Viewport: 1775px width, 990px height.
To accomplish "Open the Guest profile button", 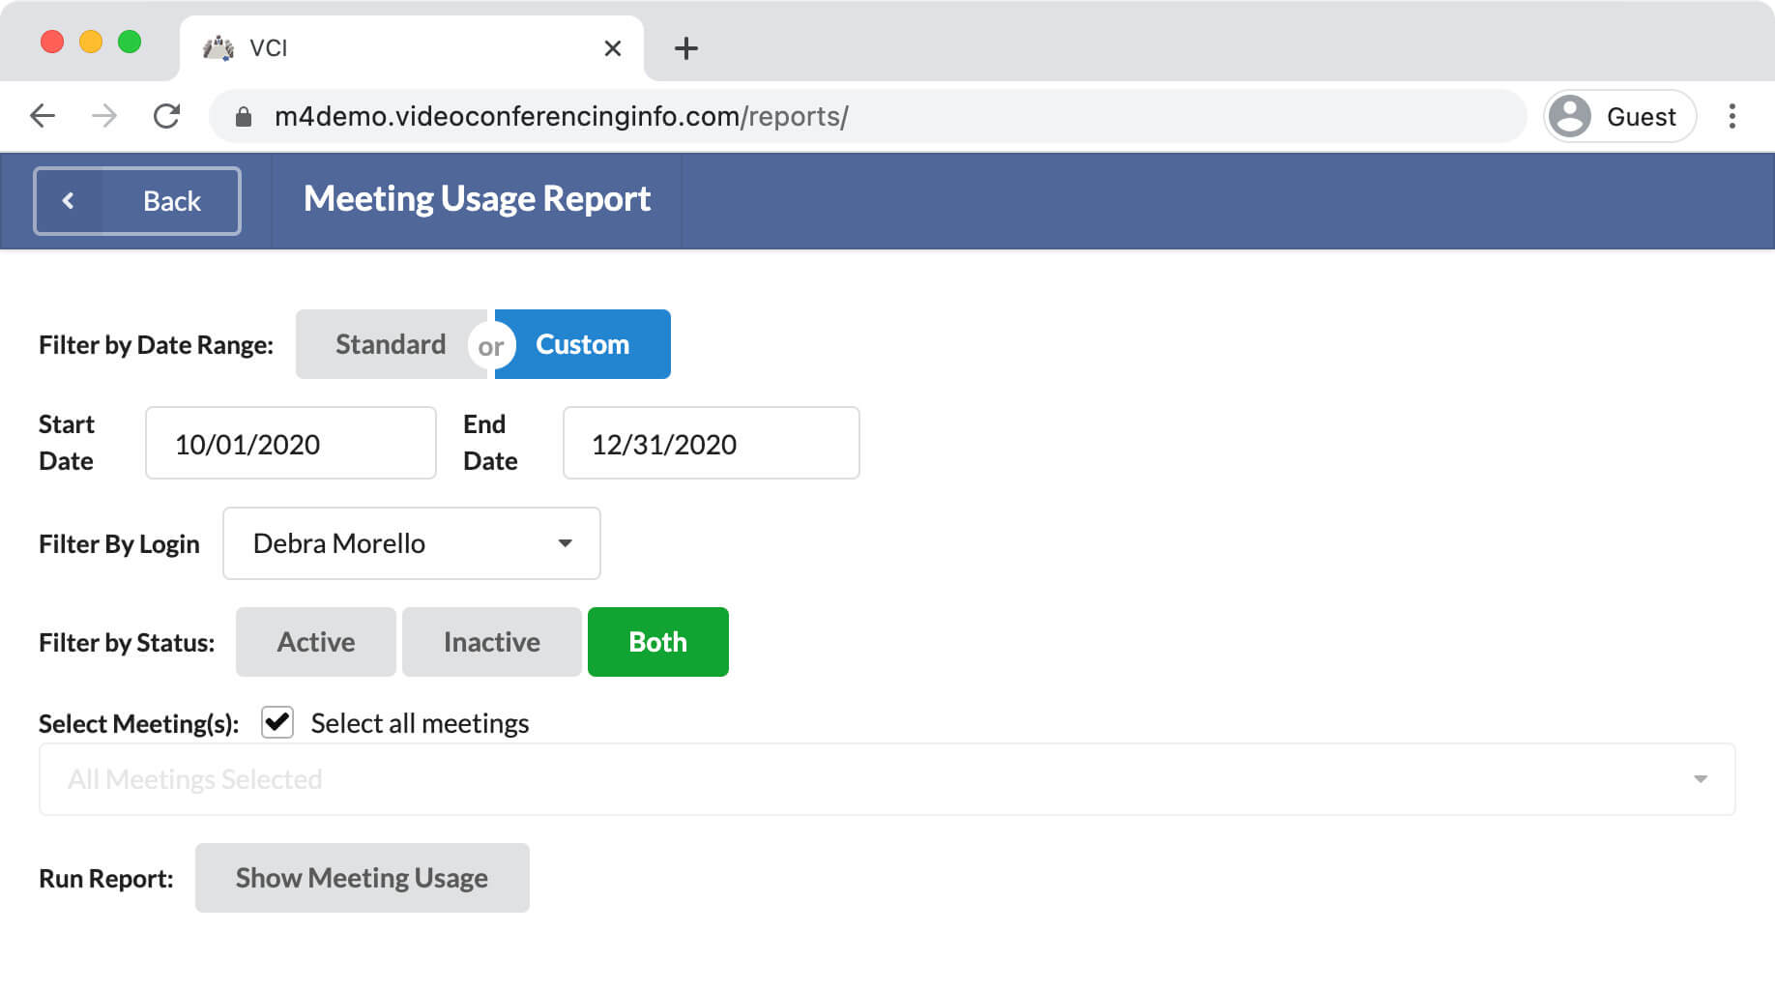I will click(1620, 116).
